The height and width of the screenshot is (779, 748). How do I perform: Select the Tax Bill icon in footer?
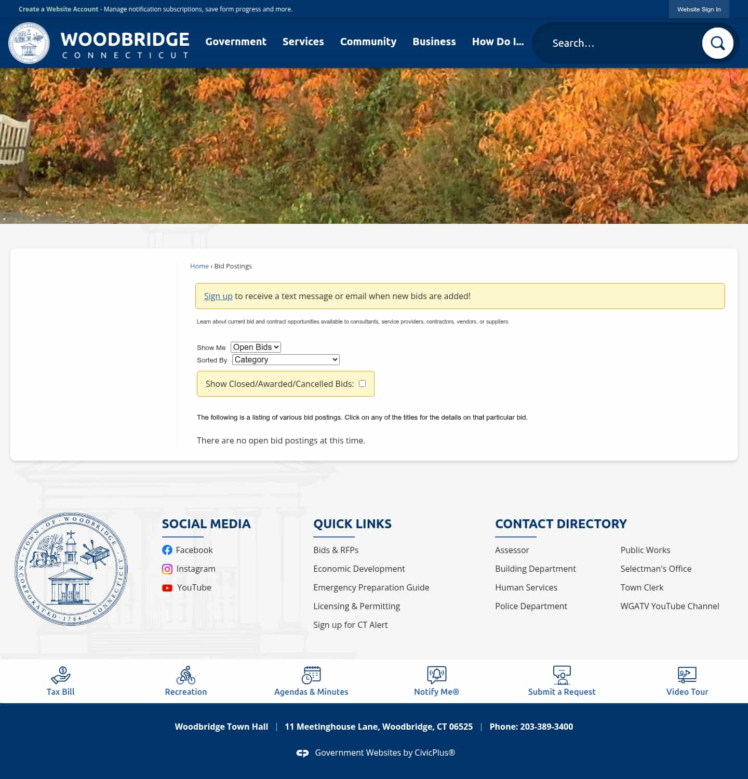point(60,676)
